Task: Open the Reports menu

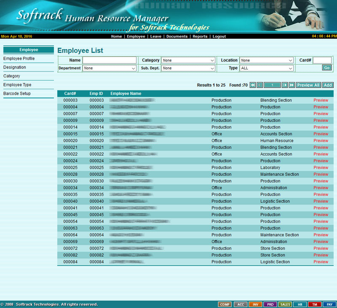Action: click(200, 37)
